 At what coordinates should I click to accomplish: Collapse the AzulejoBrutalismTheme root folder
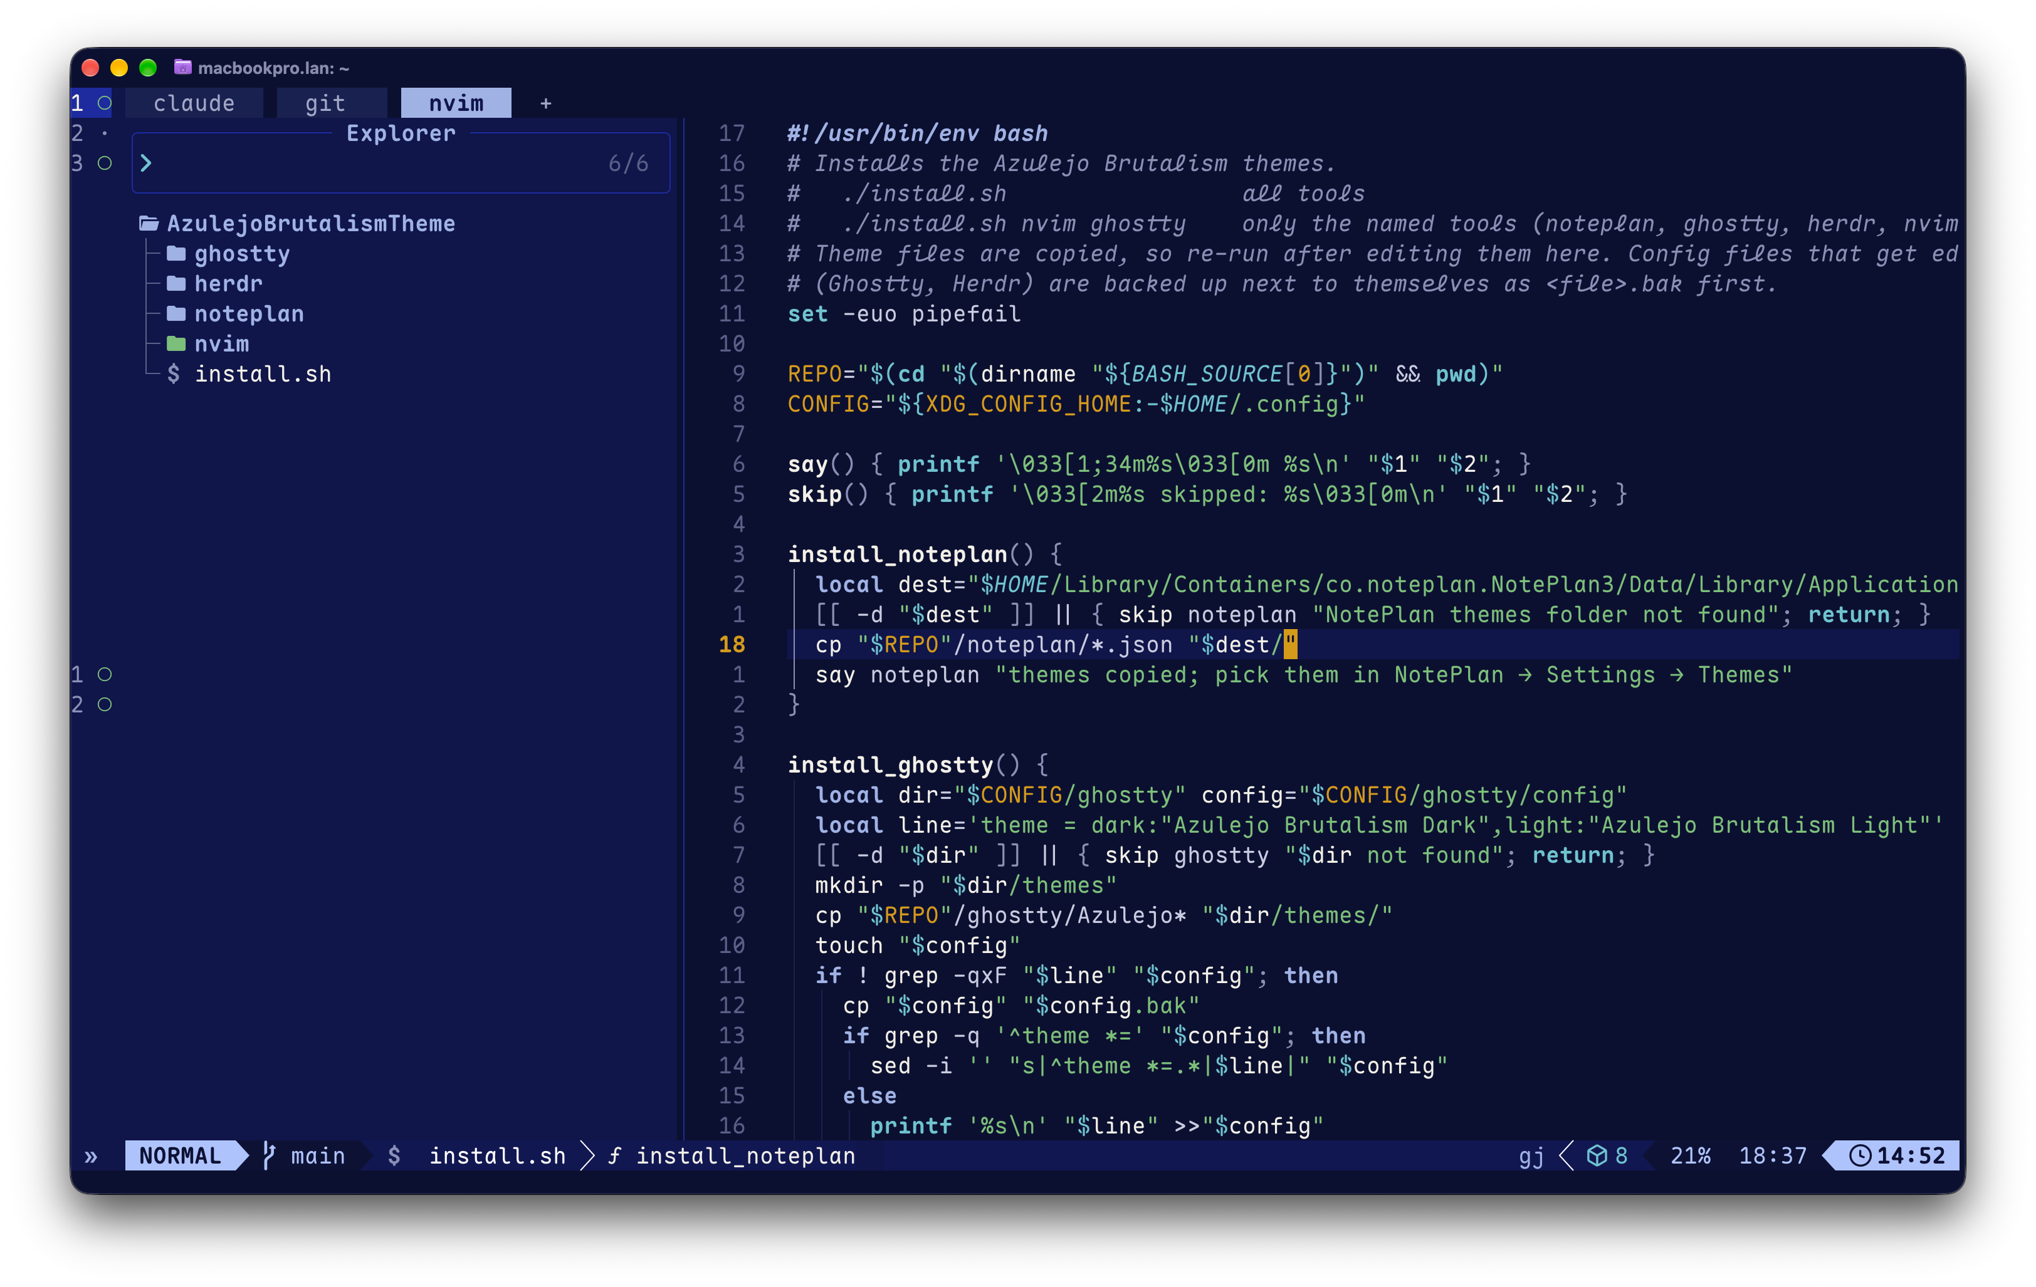298,223
